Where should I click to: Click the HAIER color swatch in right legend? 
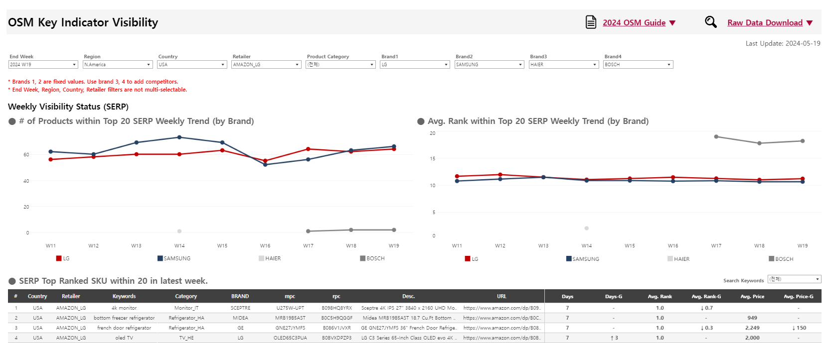point(670,259)
